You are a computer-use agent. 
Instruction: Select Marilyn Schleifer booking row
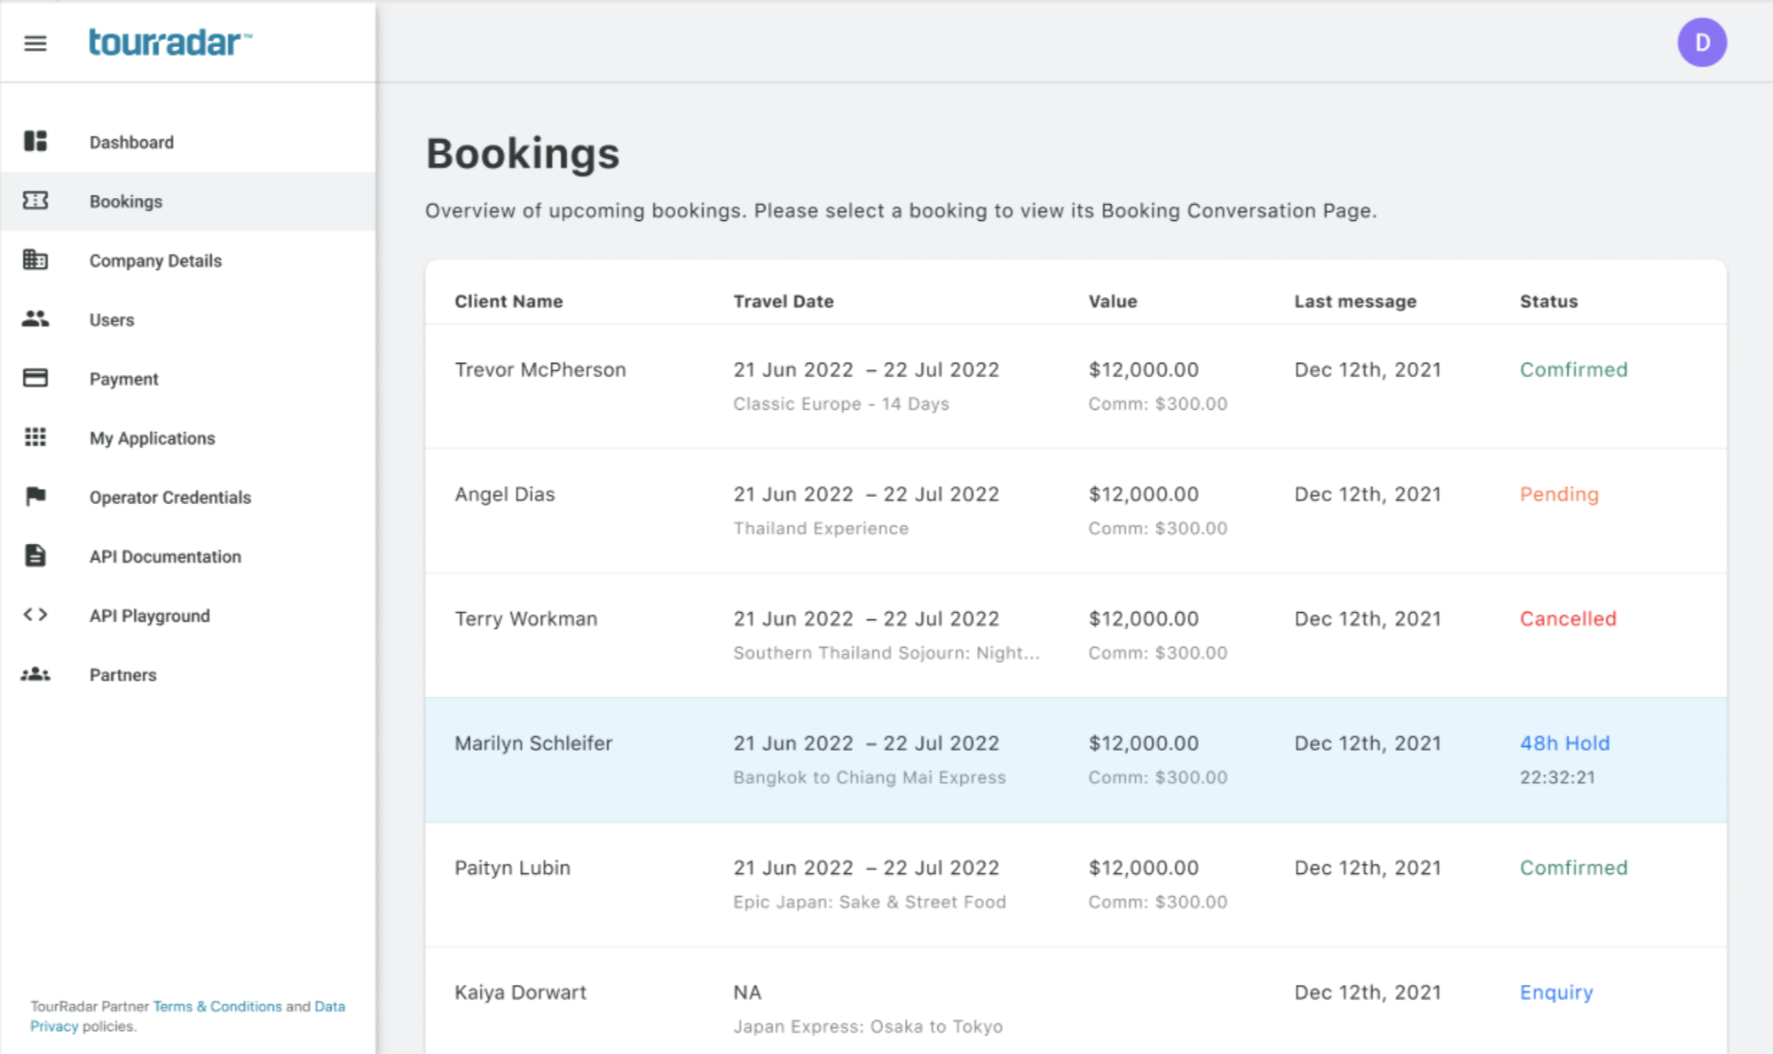click(533, 743)
